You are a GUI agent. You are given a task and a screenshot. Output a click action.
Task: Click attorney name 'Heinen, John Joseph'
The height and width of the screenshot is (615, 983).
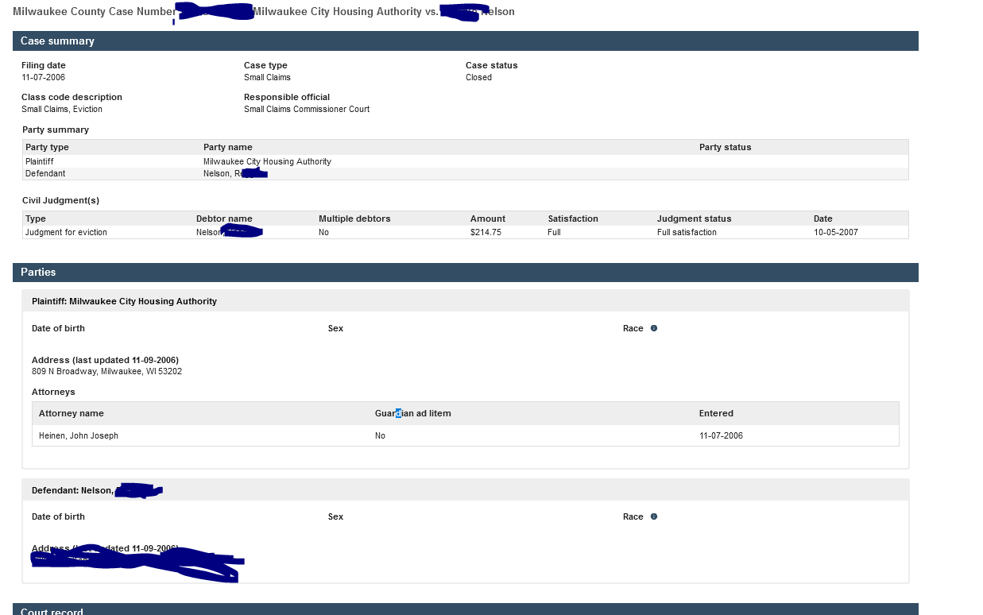pos(79,435)
